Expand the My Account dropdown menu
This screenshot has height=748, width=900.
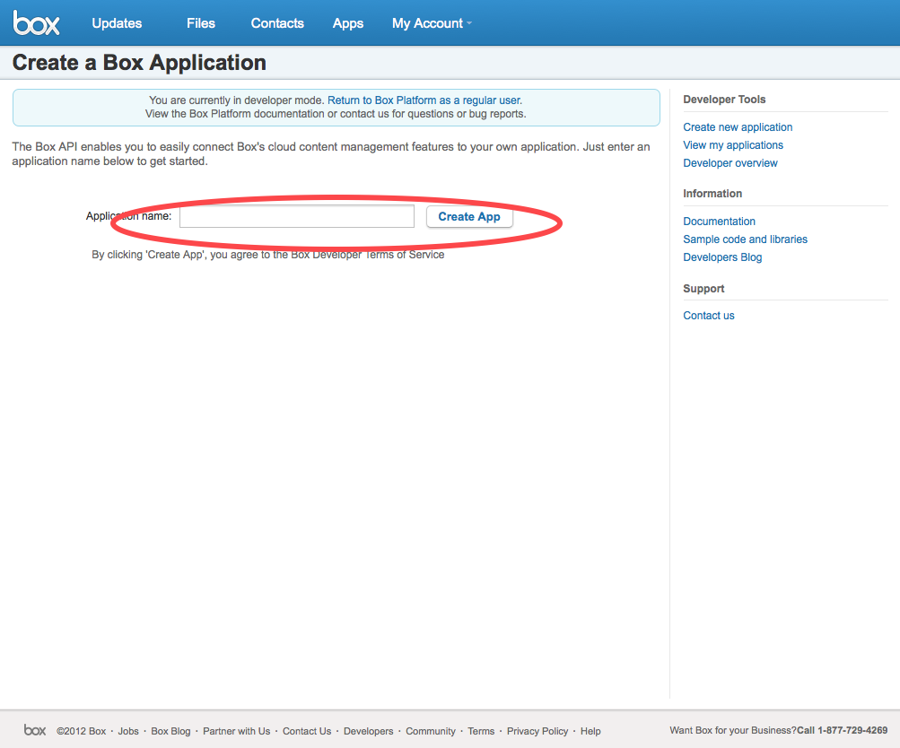[x=432, y=23]
